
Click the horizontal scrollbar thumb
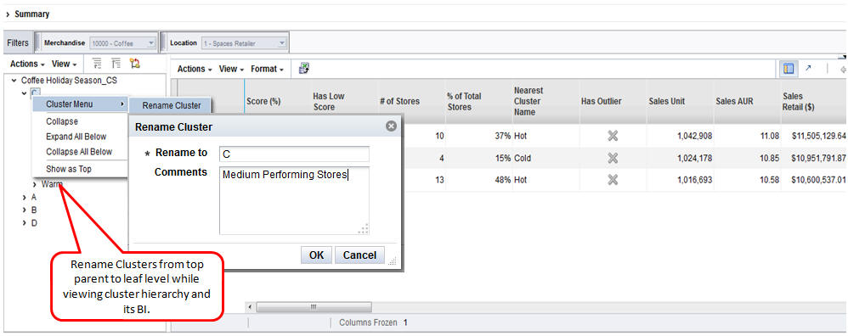click(314, 307)
